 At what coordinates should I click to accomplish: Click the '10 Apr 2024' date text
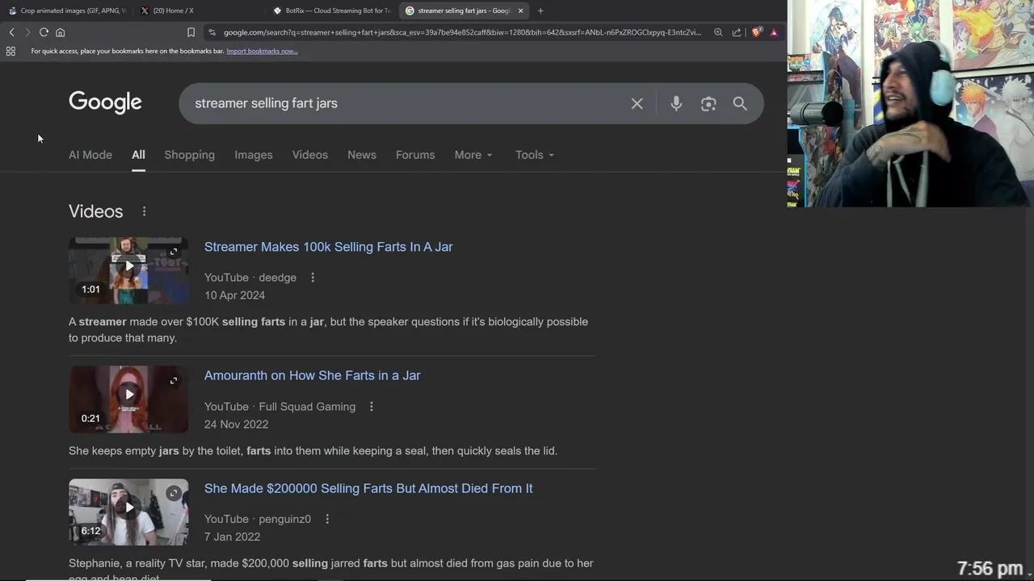tap(234, 295)
